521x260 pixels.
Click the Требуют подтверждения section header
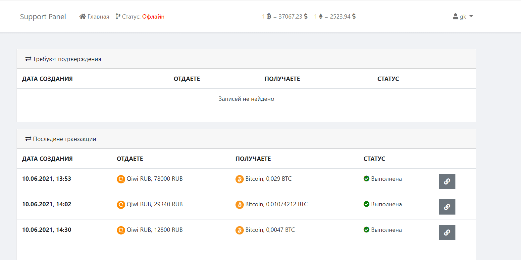coord(67,59)
